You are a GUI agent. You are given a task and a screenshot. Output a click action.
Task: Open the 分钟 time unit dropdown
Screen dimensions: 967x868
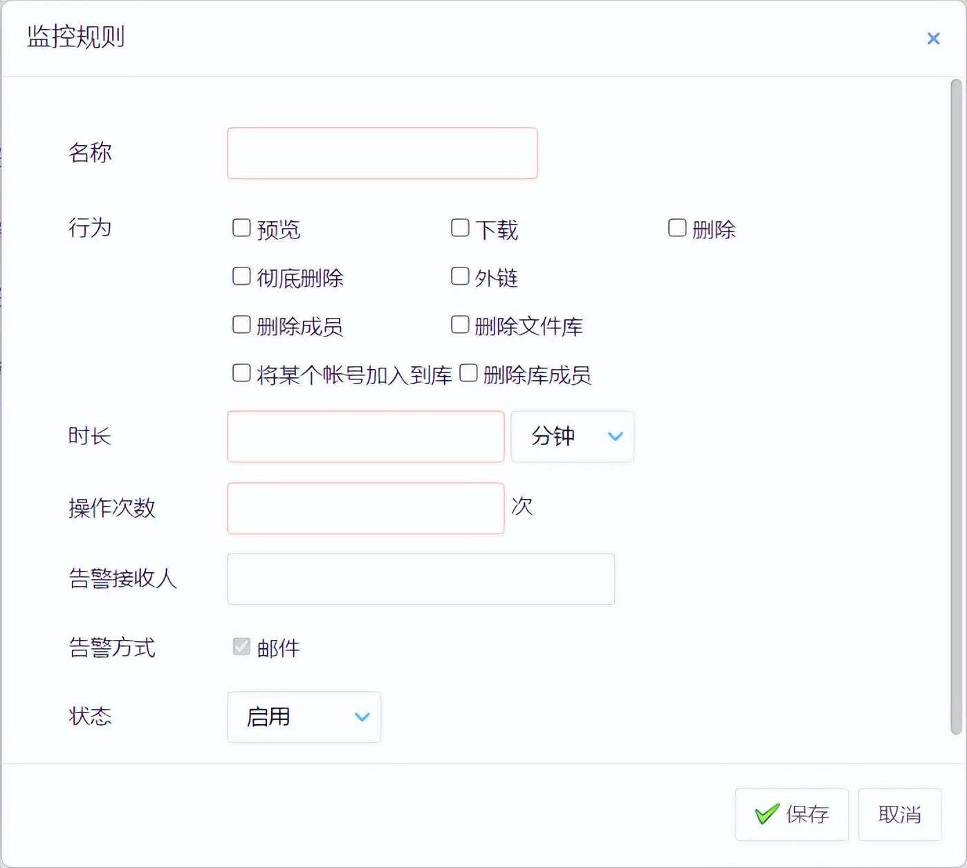[x=572, y=437]
